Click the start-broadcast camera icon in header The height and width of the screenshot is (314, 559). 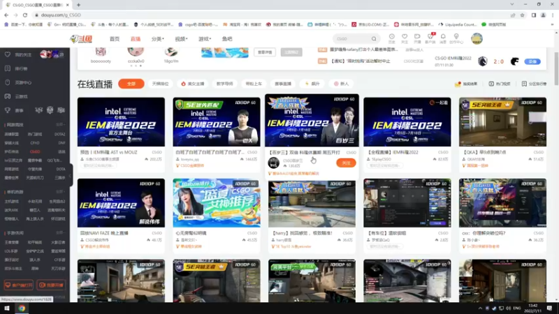[417, 38]
